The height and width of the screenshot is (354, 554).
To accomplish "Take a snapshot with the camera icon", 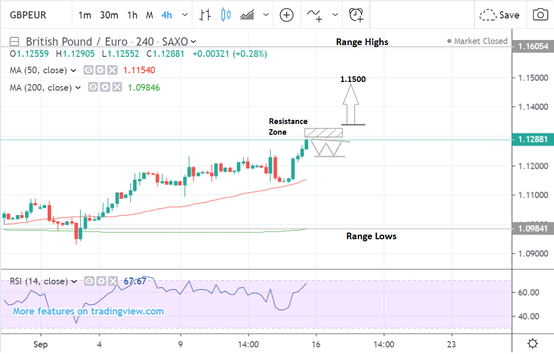I will pos(540,14).
